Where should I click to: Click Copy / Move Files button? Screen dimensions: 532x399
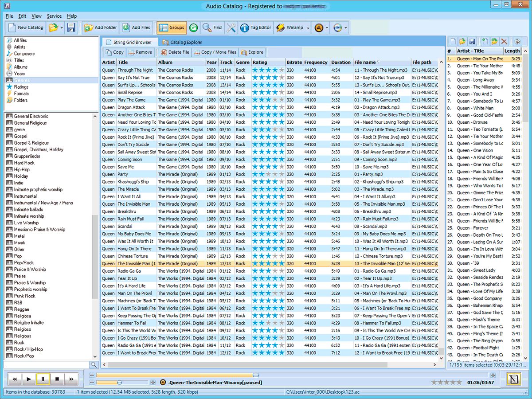click(215, 52)
